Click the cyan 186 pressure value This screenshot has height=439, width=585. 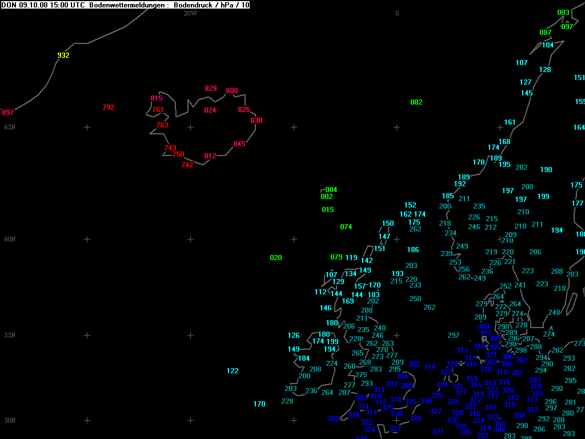tap(413, 250)
